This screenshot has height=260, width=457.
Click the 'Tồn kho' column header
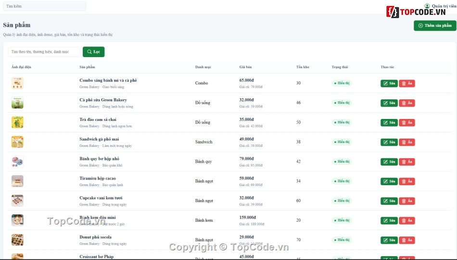tap(303, 67)
